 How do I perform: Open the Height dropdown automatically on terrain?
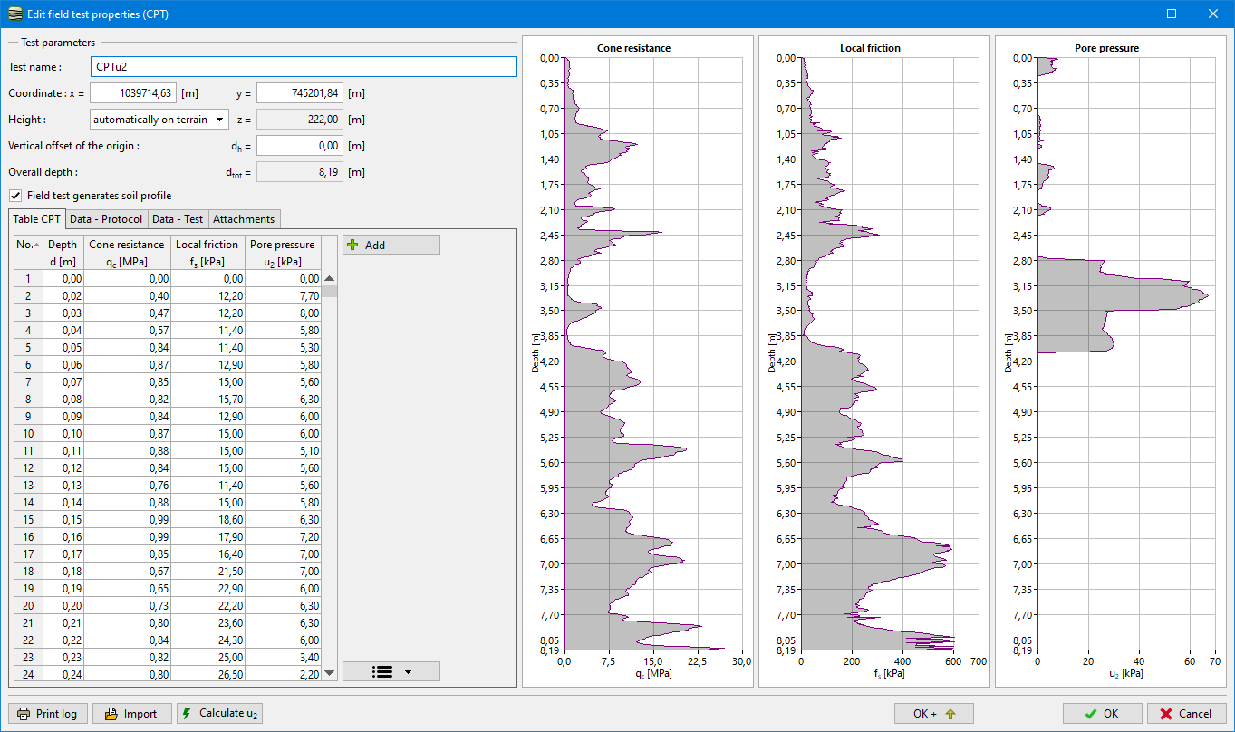click(x=159, y=119)
